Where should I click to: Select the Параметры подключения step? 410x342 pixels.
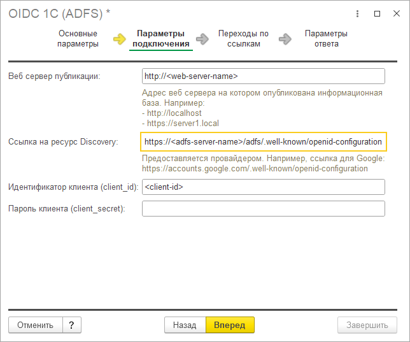[x=161, y=38]
